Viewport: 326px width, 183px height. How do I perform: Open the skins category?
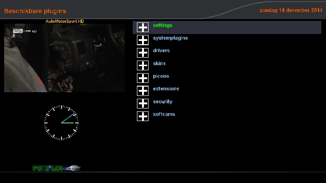159,63
